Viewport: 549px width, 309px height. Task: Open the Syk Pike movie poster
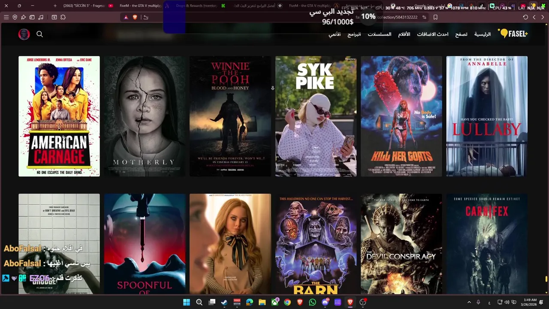(316, 116)
